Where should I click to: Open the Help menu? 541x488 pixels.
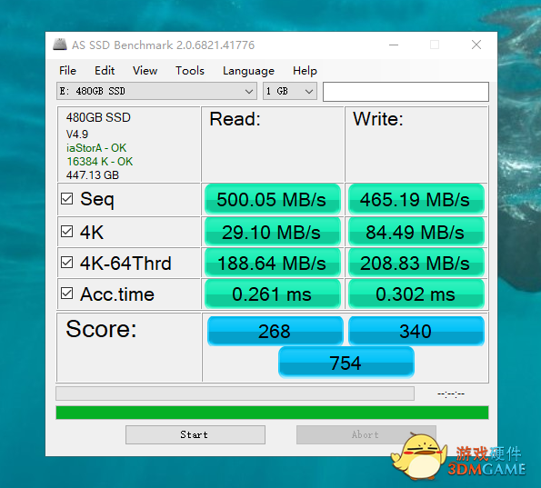[x=305, y=70]
